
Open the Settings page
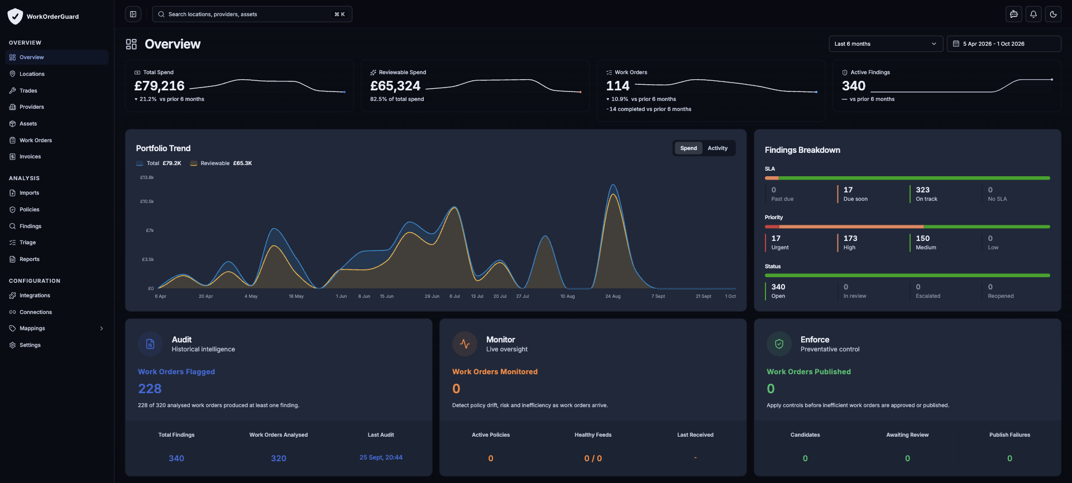tap(57, 345)
